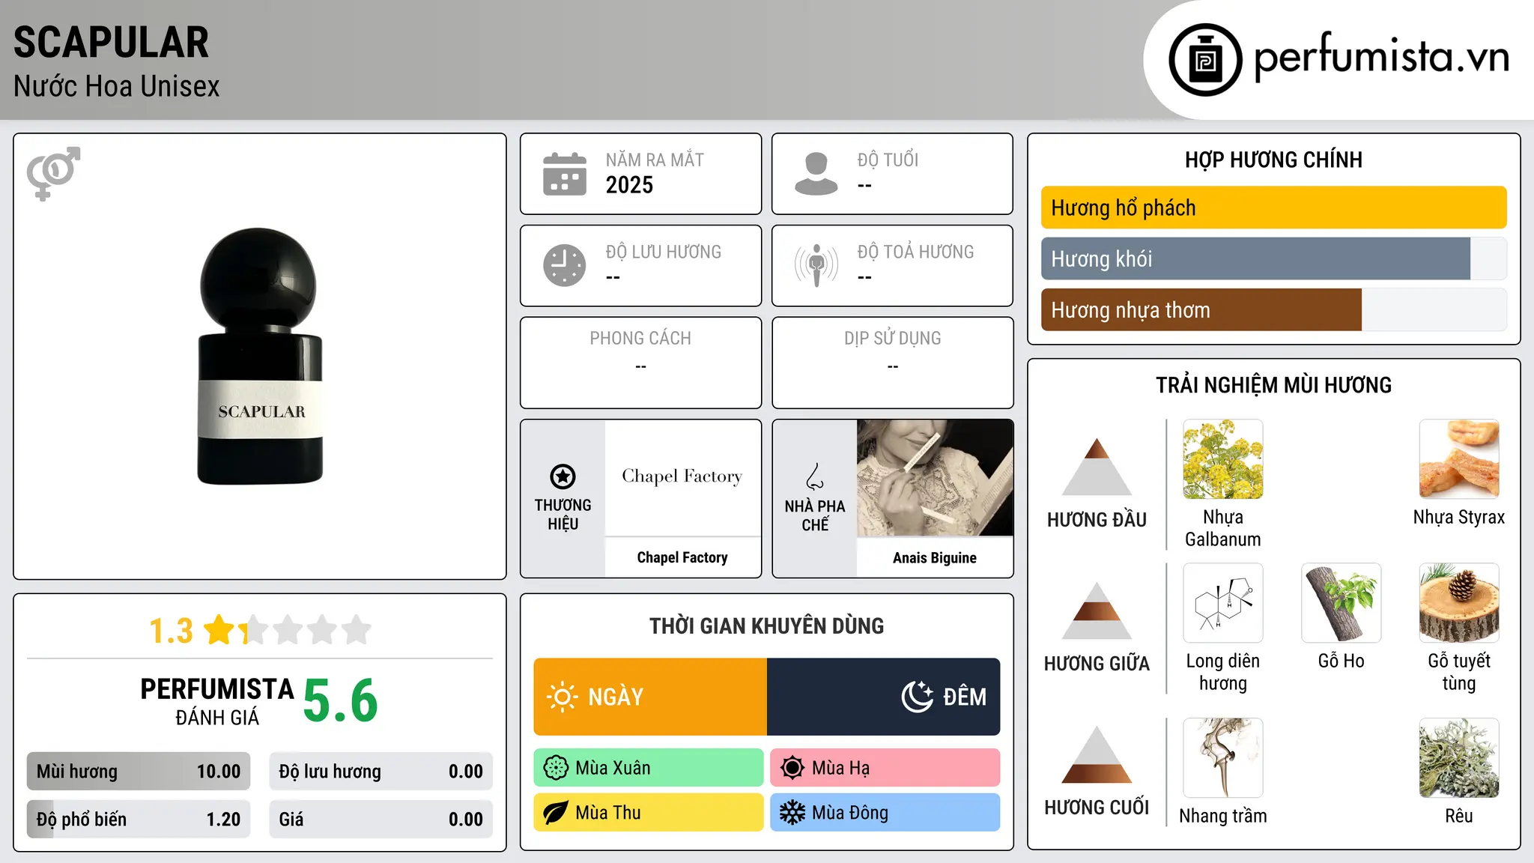This screenshot has width=1534, height=863.
Task: Click the Hương giữa pyramid icon
Action: click(x=1097, y=611)
